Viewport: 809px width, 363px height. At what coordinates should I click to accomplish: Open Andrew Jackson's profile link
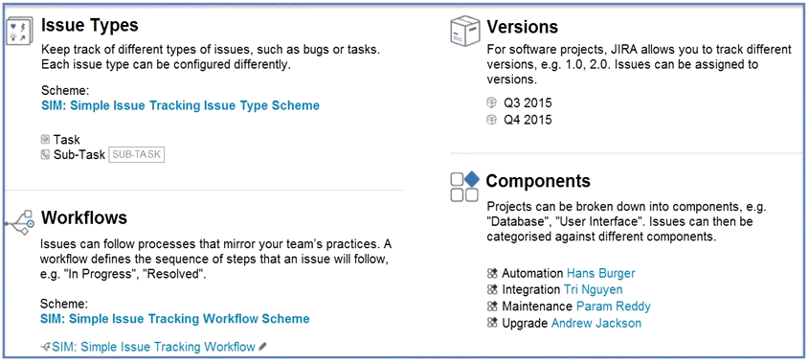coord(596,324)
